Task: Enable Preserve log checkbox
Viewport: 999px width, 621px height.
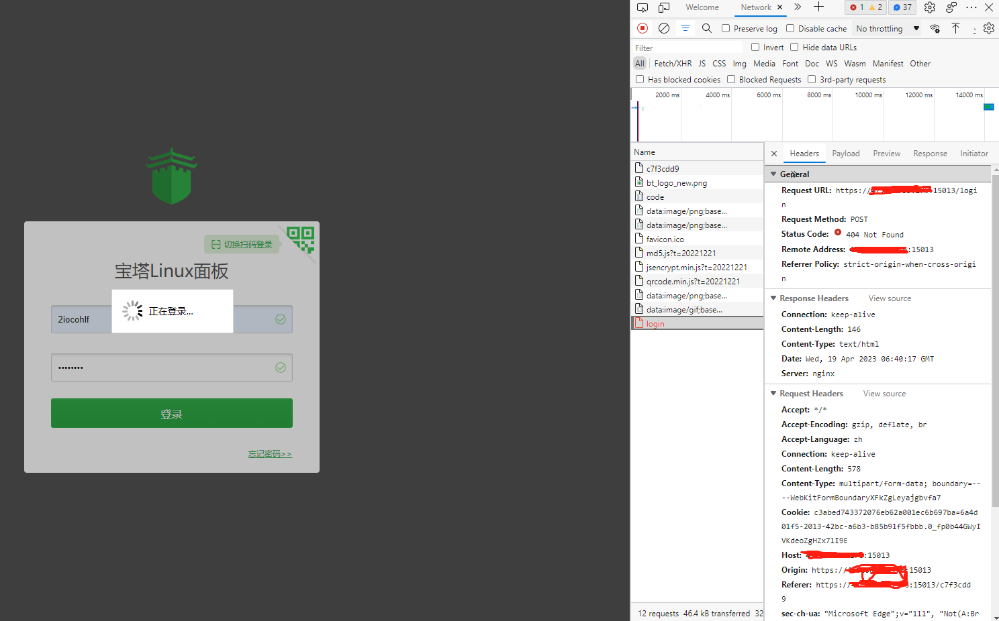Action: [726, 28]
